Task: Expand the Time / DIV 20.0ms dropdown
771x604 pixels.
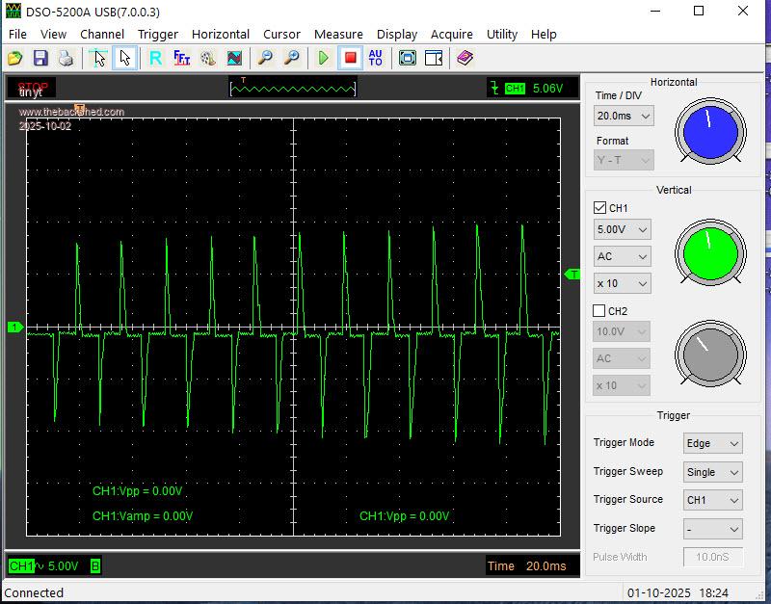Action: coord(624,116)
